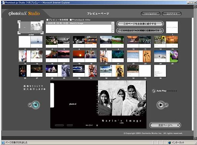Click scroll-up arrow in title info box
197x145 pixels.
(x=113, y=23)
